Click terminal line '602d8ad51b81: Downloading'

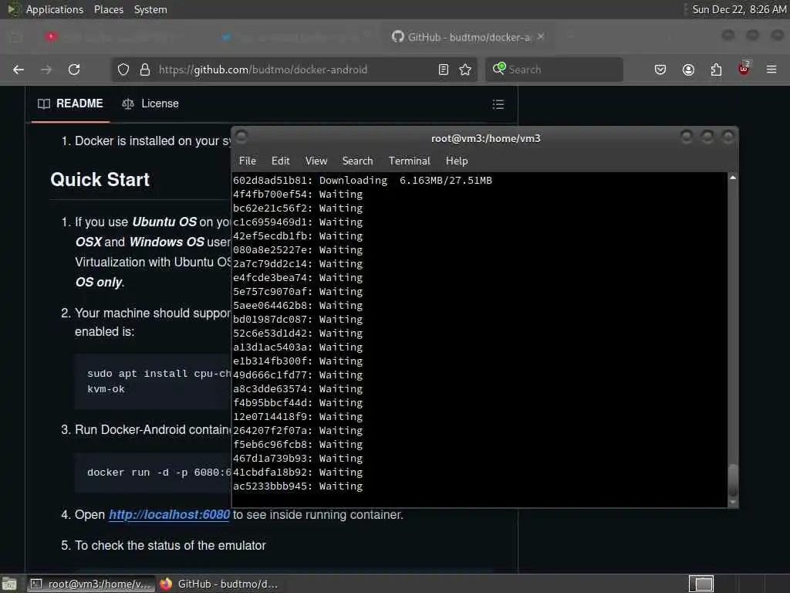pos(363,181)
